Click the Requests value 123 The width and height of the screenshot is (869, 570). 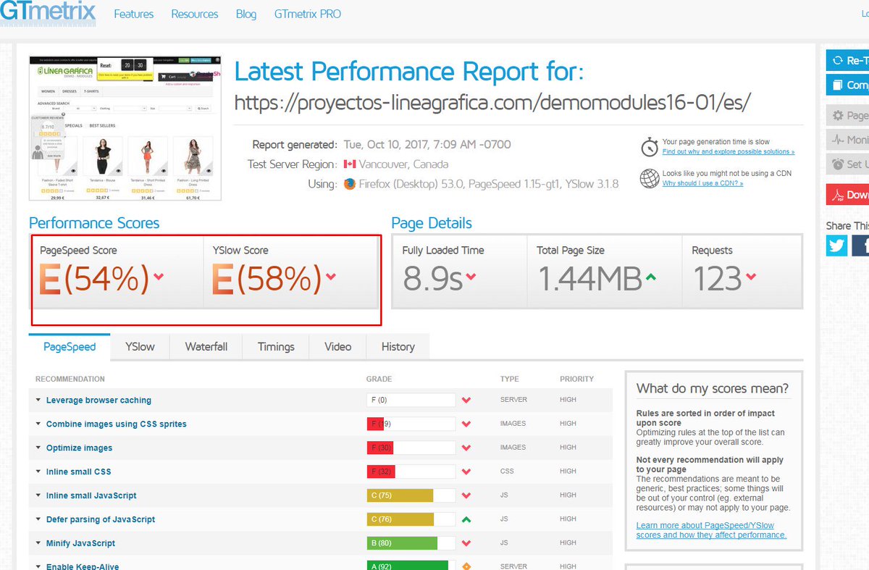(717, 280)
